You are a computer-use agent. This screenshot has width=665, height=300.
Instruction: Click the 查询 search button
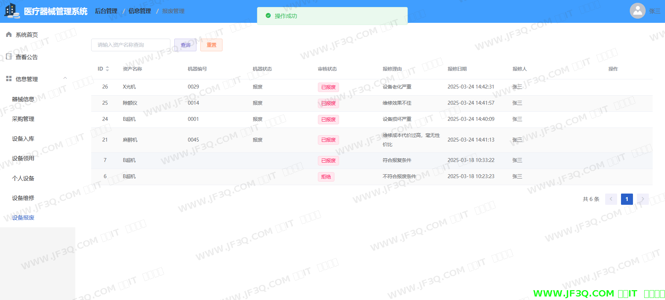click(185, 45)
